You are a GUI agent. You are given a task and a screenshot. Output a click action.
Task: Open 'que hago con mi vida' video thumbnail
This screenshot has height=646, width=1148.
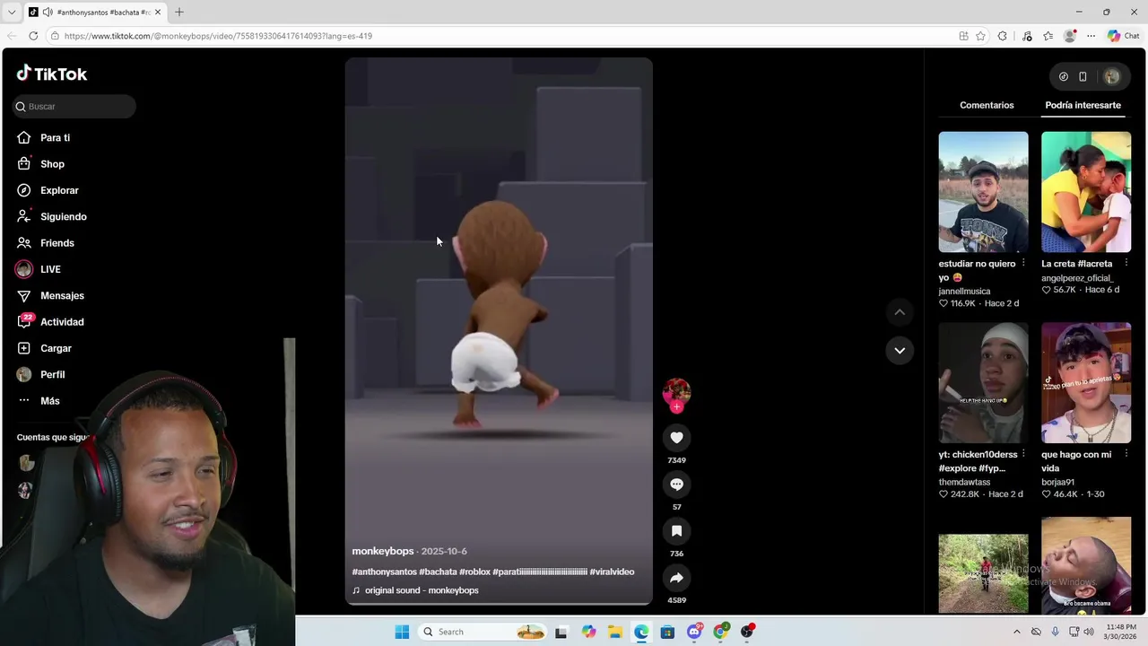point(1086,382)
